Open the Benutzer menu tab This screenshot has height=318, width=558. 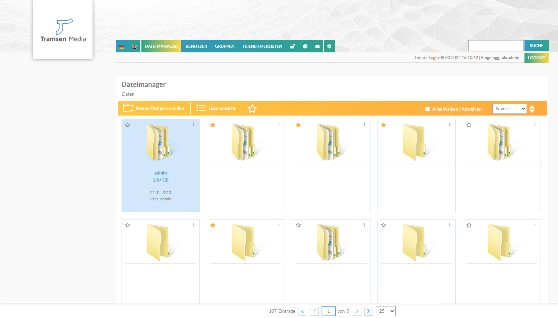pos(196,46)
